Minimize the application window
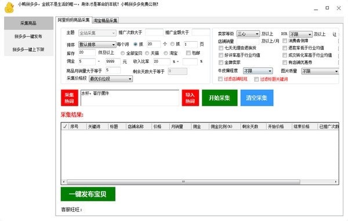 316,9
